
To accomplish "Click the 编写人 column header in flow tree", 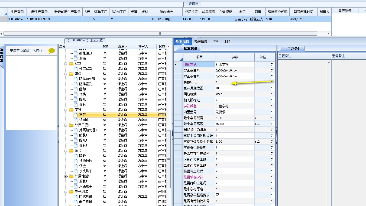I will 127,47.
